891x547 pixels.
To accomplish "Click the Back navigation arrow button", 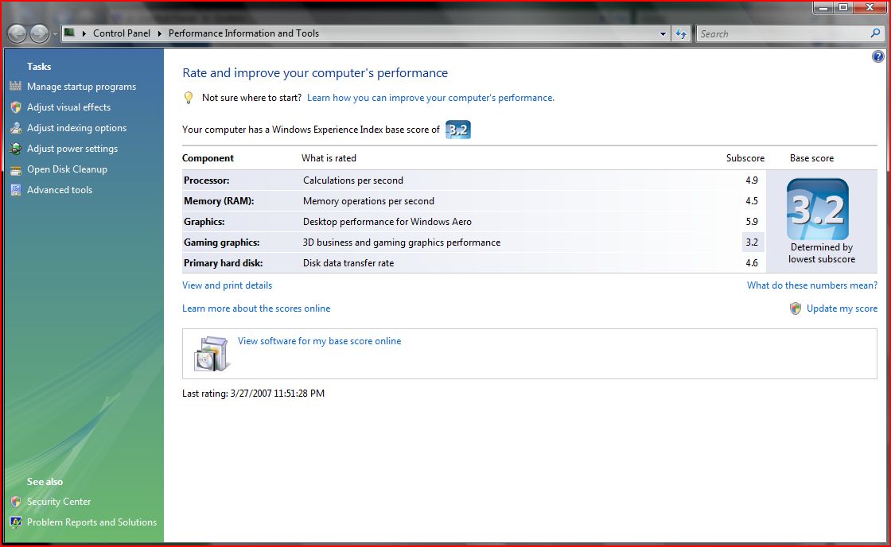I will [17, 34].
